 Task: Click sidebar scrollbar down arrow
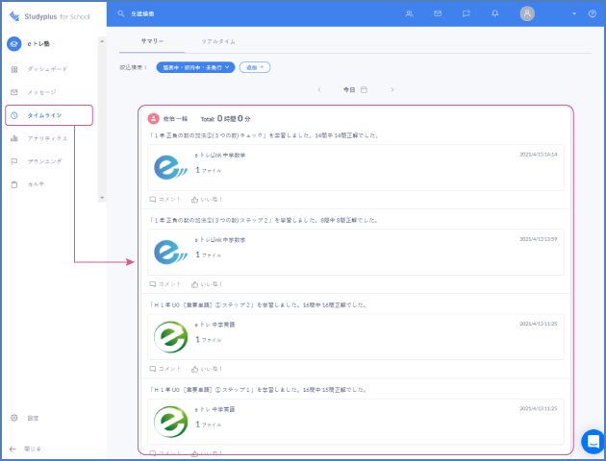102,198
